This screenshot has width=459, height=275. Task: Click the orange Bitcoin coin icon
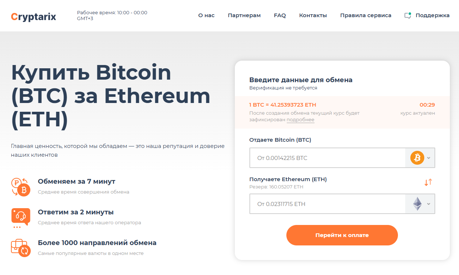click(x=417, y=158)
